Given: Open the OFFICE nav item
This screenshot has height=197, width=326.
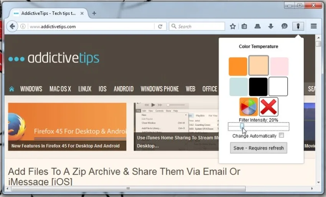Looking at the screenshot, I should pyautogui.click(x=210, y=89).
